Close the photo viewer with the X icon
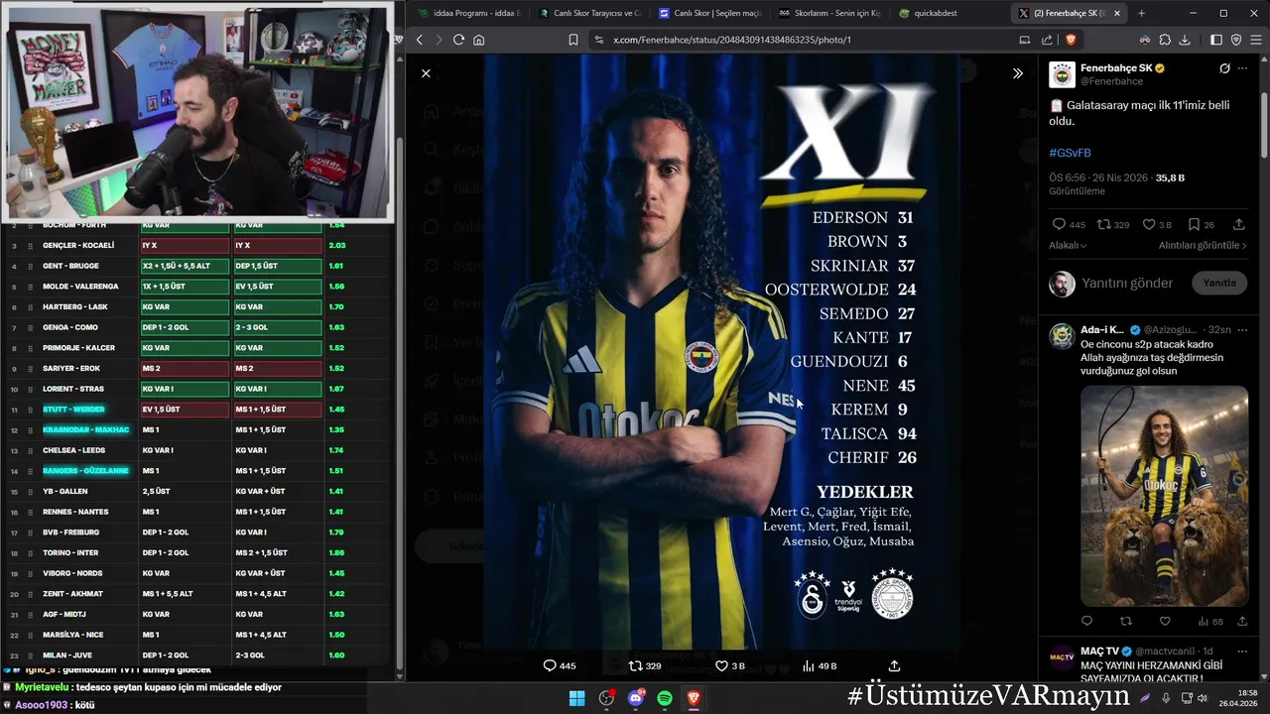Image resolution: width=1270 pixels, height=714 pixels. click(426, 73)
